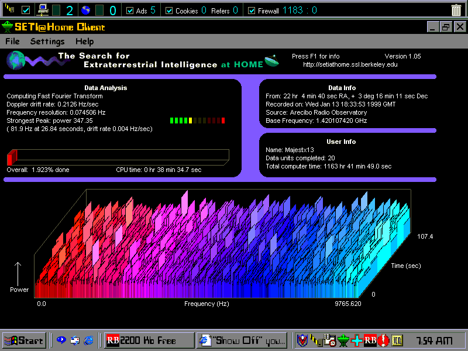Restore down the SETI@Home Client window
The height and width of the screenshot is (351, 468).
click(x=446, y=27)
